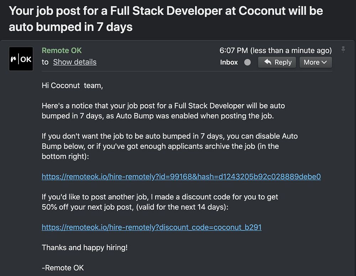356x276 pixels.
Task: Click the word "to" before Show details
Action: tap(45, 62)
